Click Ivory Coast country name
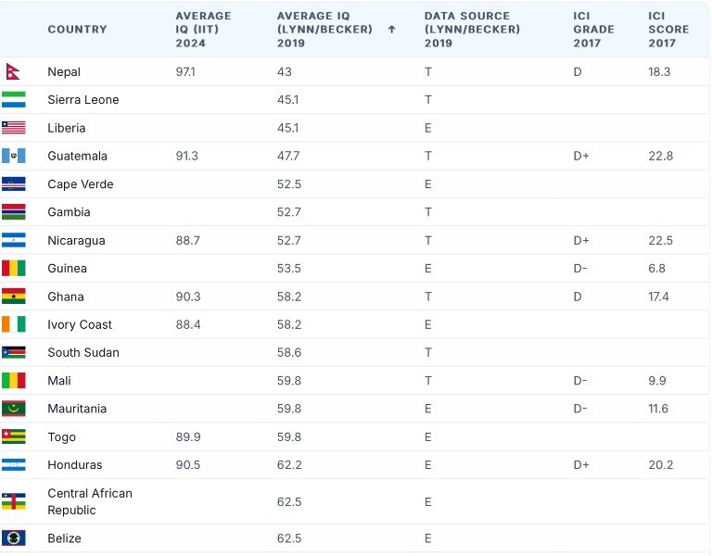The width and height of the screenshot is (712, 556). point(80,324)
